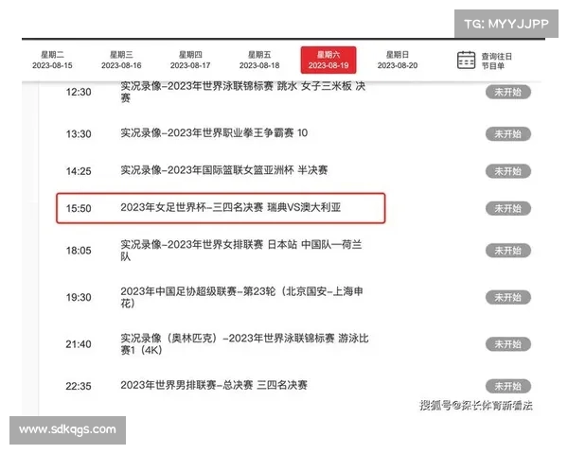This screenshot has width=568, height=454.
Task: Click the 21:40 time entry
Action: [x=79, y=344]
